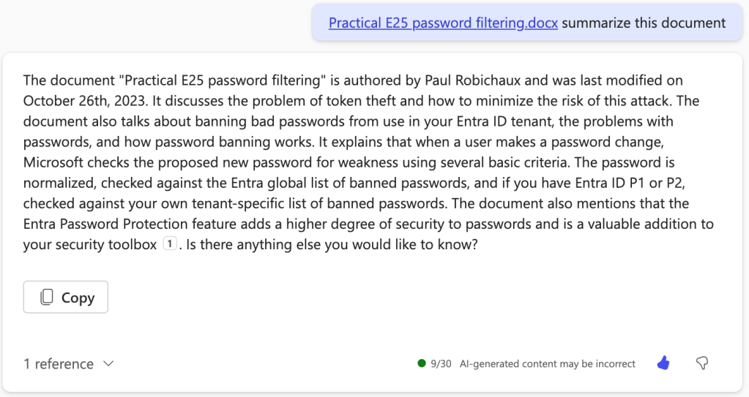
Task: Click the 'summarize this document' prompt text
Action: point(644,23)
